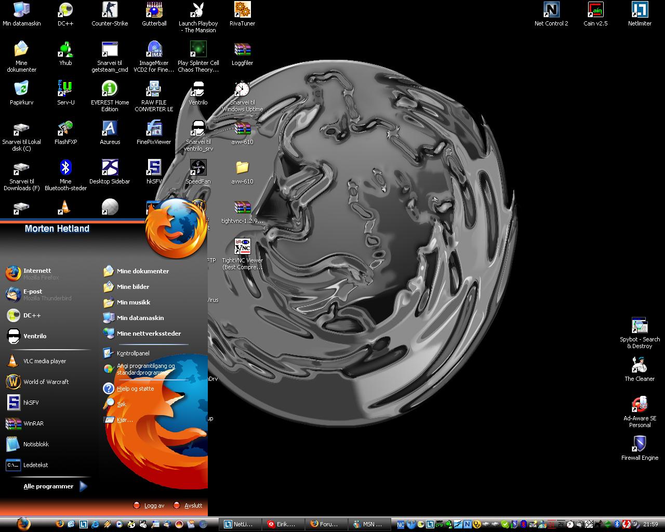Switch to Foru... Firefox taskbar window
Image resolution: width=665 pixels, height=532 pixels.
(x=326, y=524)
